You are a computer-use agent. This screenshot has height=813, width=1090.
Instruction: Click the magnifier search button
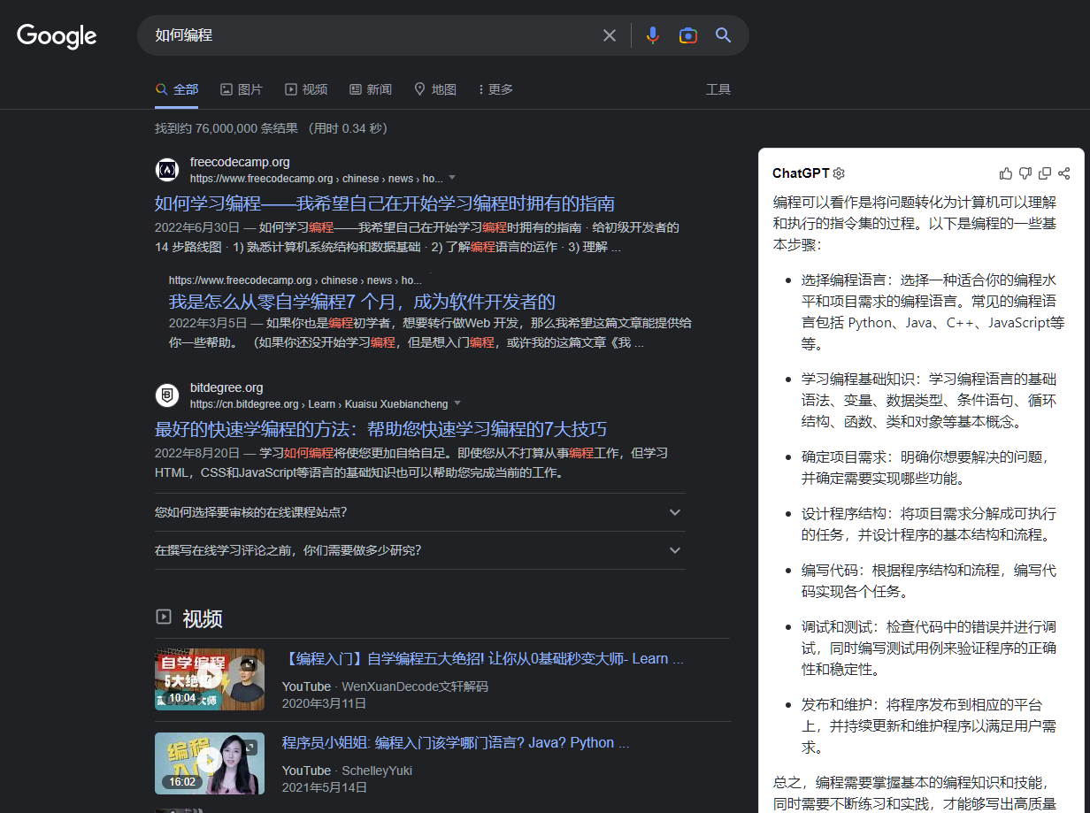(x=723, y=35)
